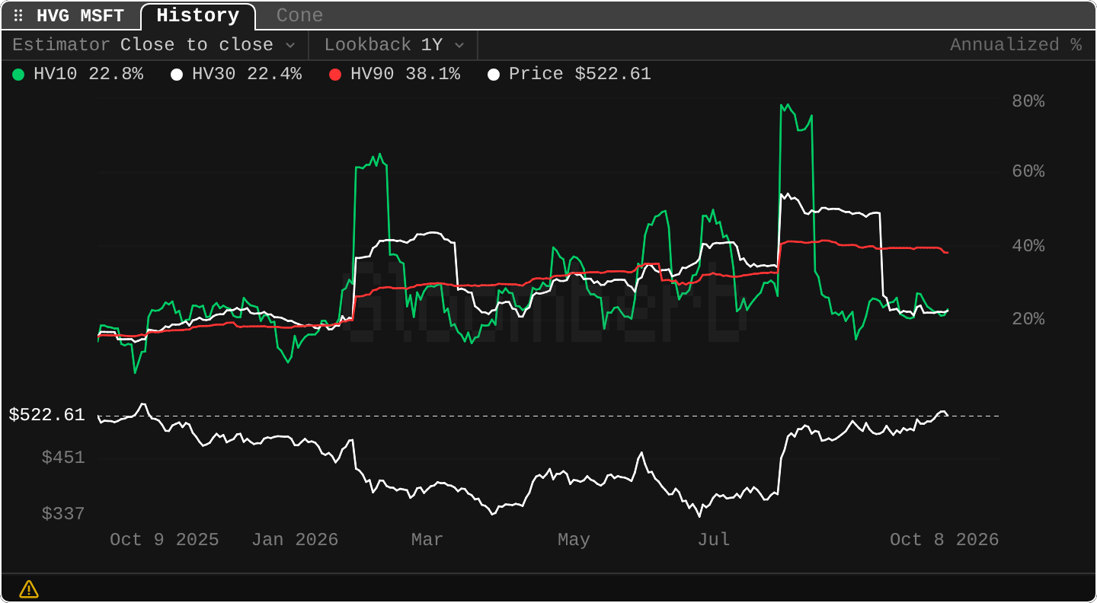Toggle the HV90 series legend
This screenshot has width=1097, height=603.
tap(395, 75)
